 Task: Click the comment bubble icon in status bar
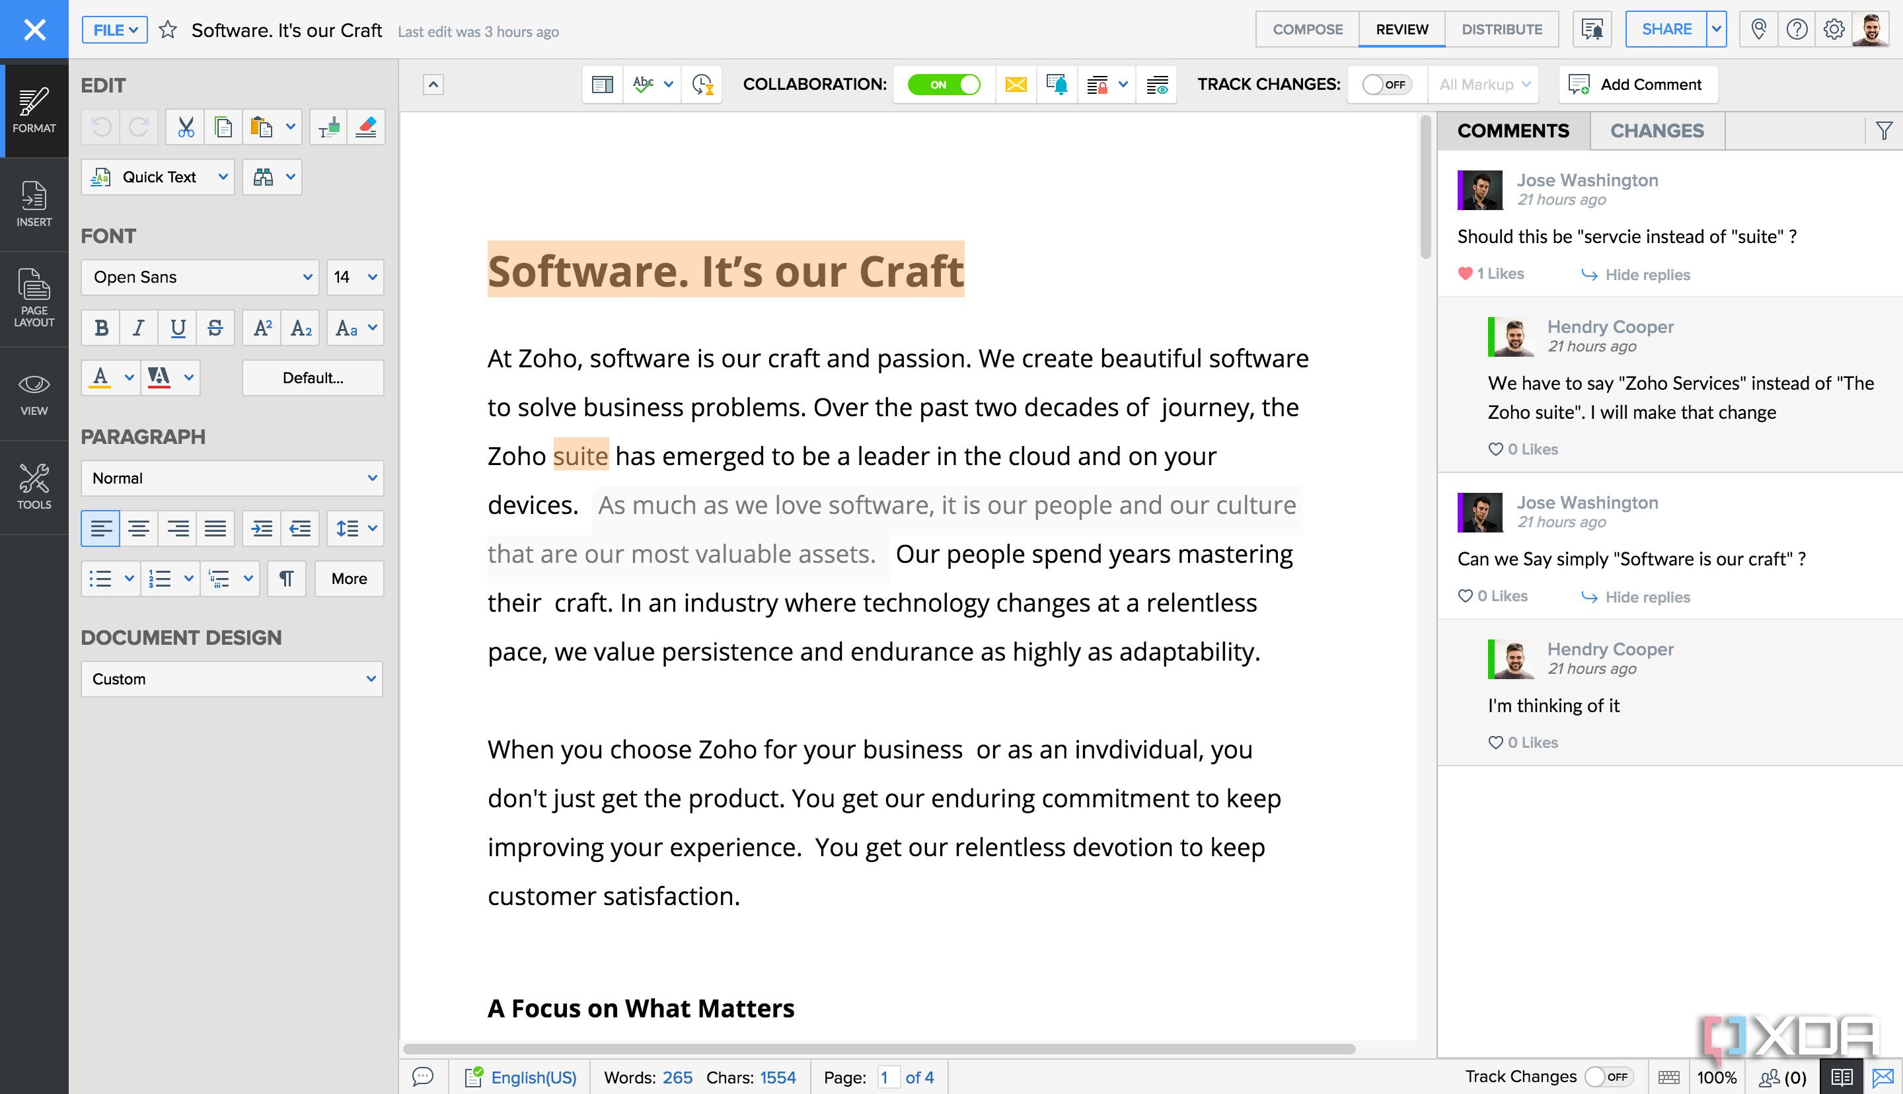[423, 1077]
